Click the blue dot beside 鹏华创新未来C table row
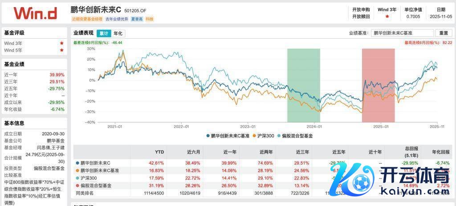The width and height of the screenshot is (456, 206). point(78,163)
